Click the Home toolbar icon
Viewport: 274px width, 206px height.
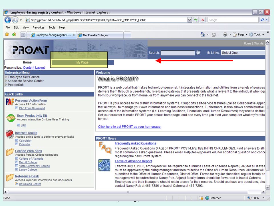203,35
